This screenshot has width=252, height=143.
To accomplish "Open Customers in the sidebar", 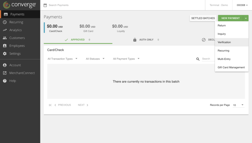I will [x=20, y=38].
